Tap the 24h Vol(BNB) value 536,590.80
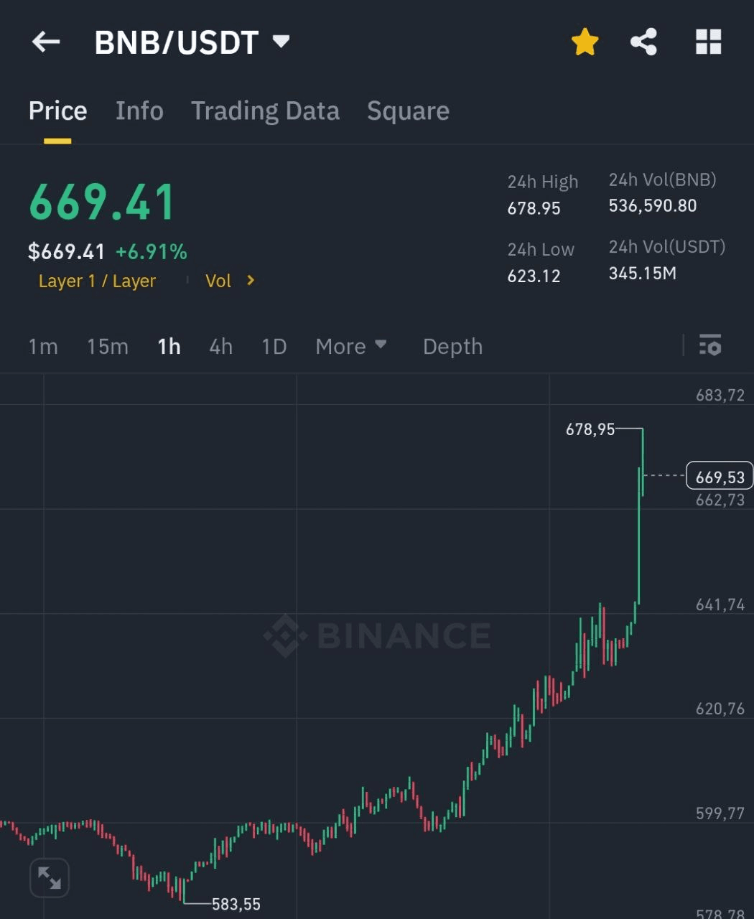Viewport: 754px width, 919px height. (x=653, y=206)
